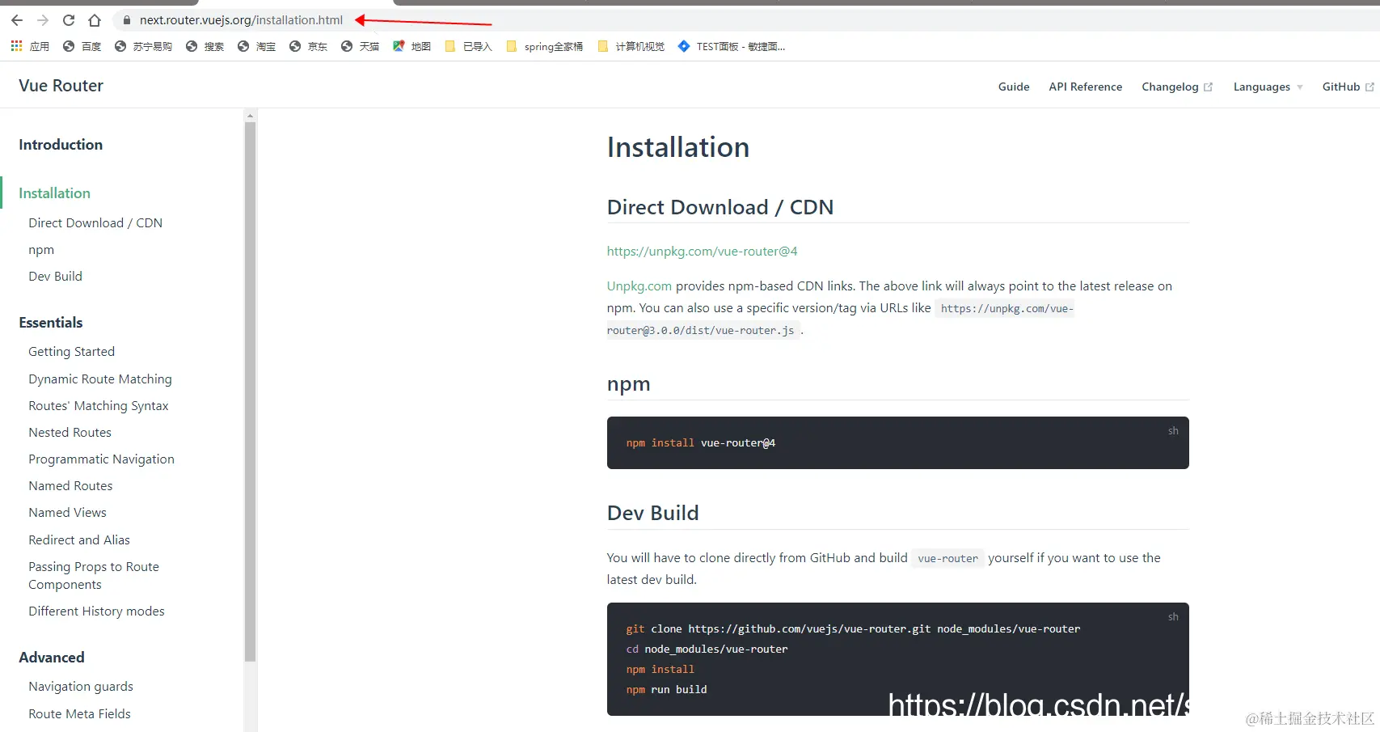Screen dimensions: 1380x732
Task: Click the address bar URL
Action: pos(241,20)
